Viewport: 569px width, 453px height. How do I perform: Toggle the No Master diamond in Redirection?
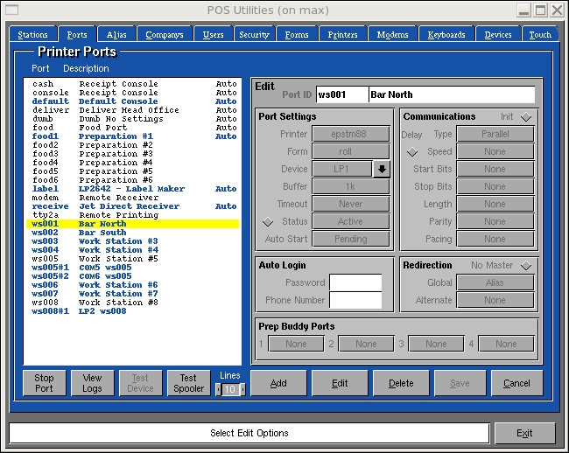(526, 266)
